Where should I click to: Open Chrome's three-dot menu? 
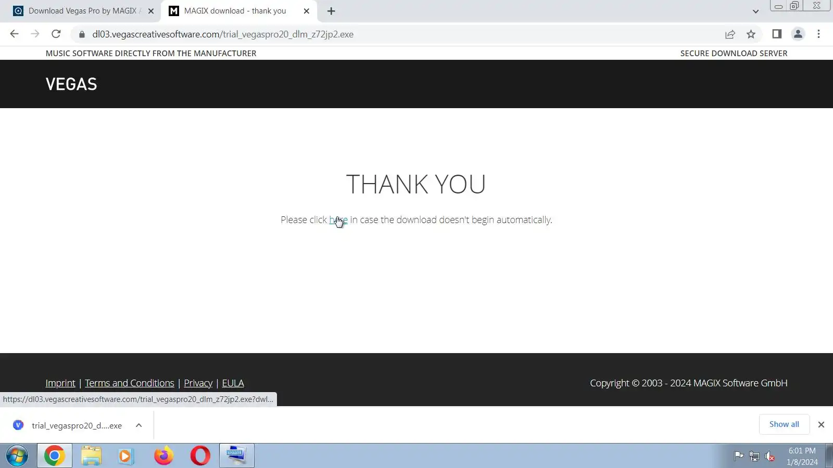[x=818, y=34]
